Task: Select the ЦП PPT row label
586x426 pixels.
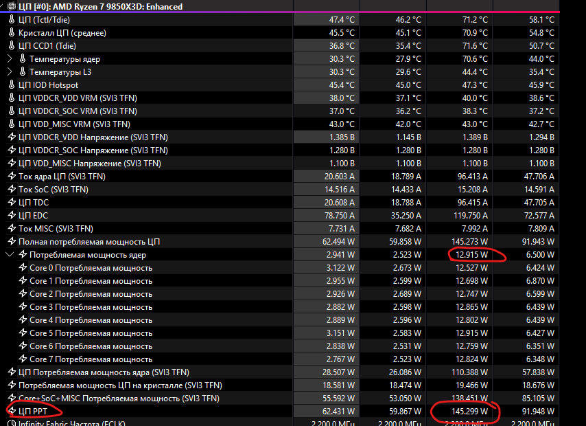Action: [33, 412]
